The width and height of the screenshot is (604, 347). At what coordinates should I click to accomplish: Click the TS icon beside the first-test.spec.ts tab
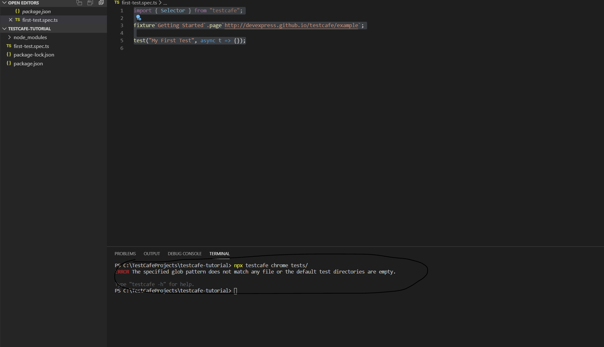pos(116,3)
